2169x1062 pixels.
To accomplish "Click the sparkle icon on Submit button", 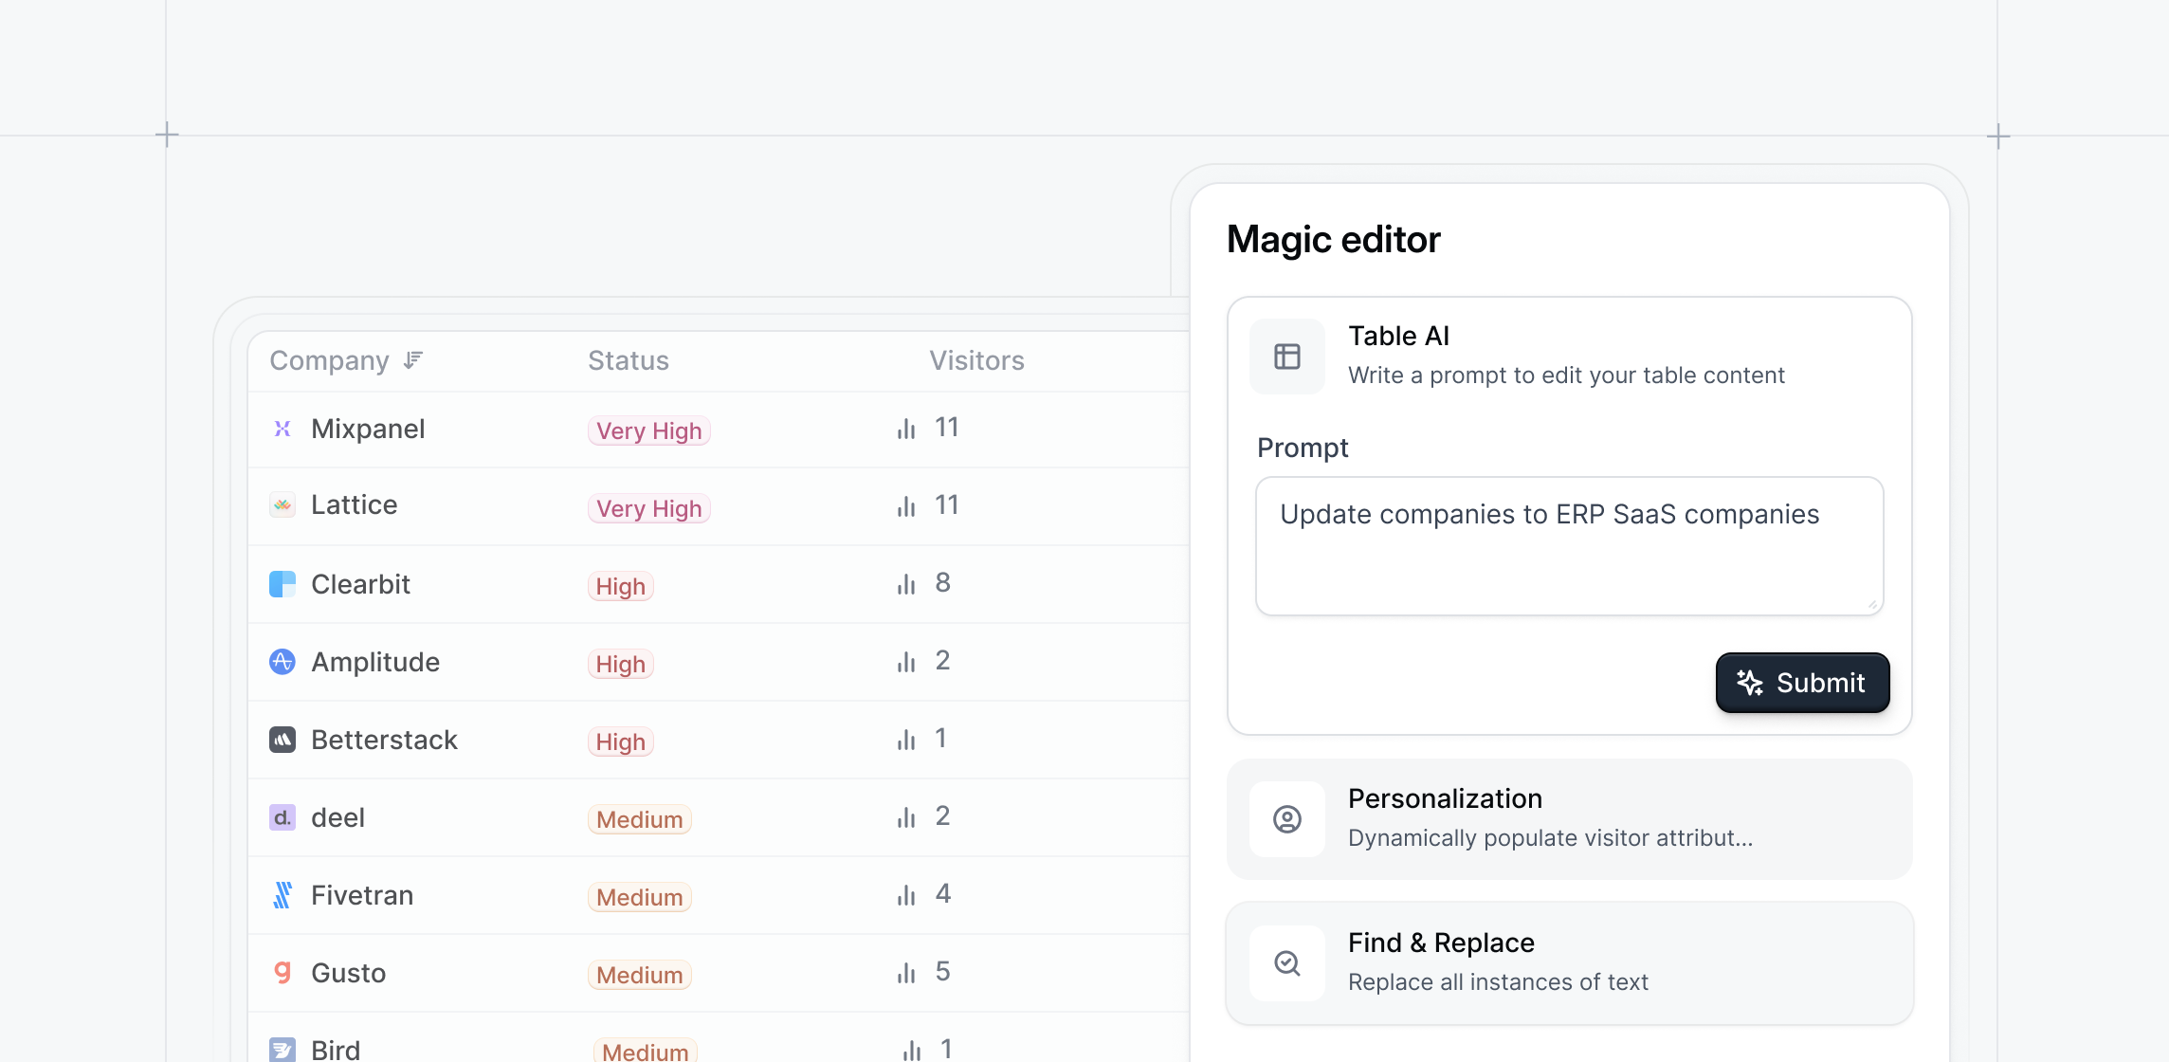I will coord(1750,683).
